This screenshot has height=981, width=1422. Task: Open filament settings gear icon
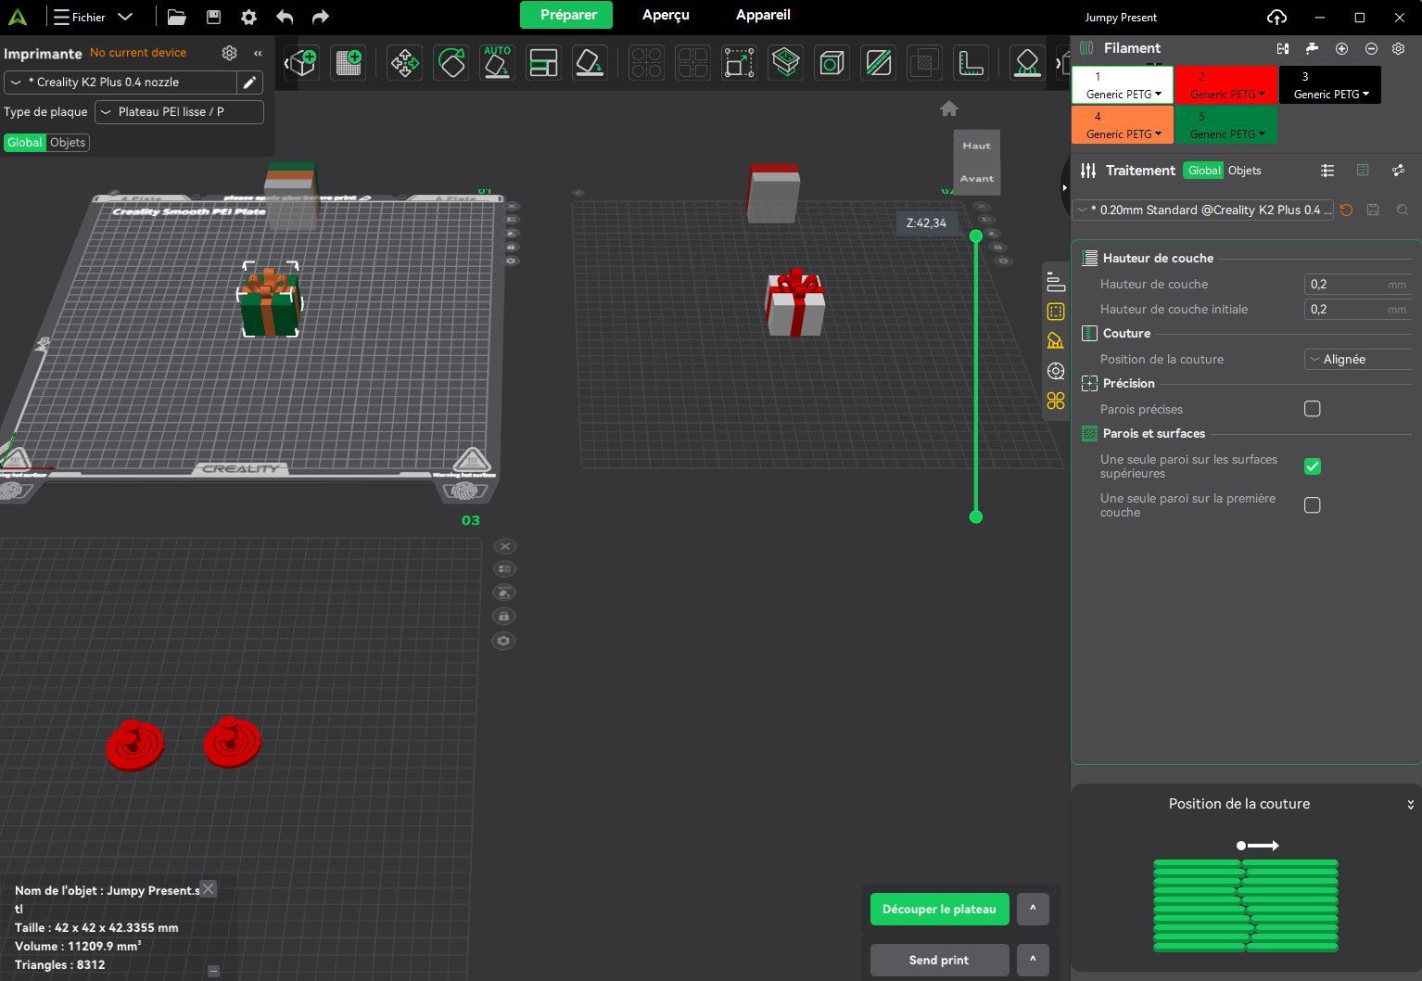[1399, 48]
